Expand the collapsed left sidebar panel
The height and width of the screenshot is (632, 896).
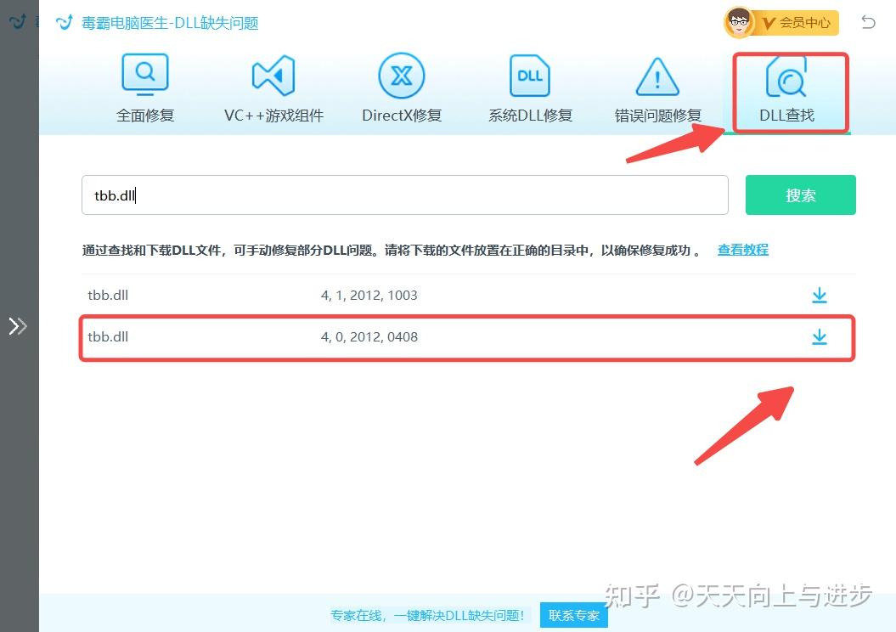click(x=18, y=325)
